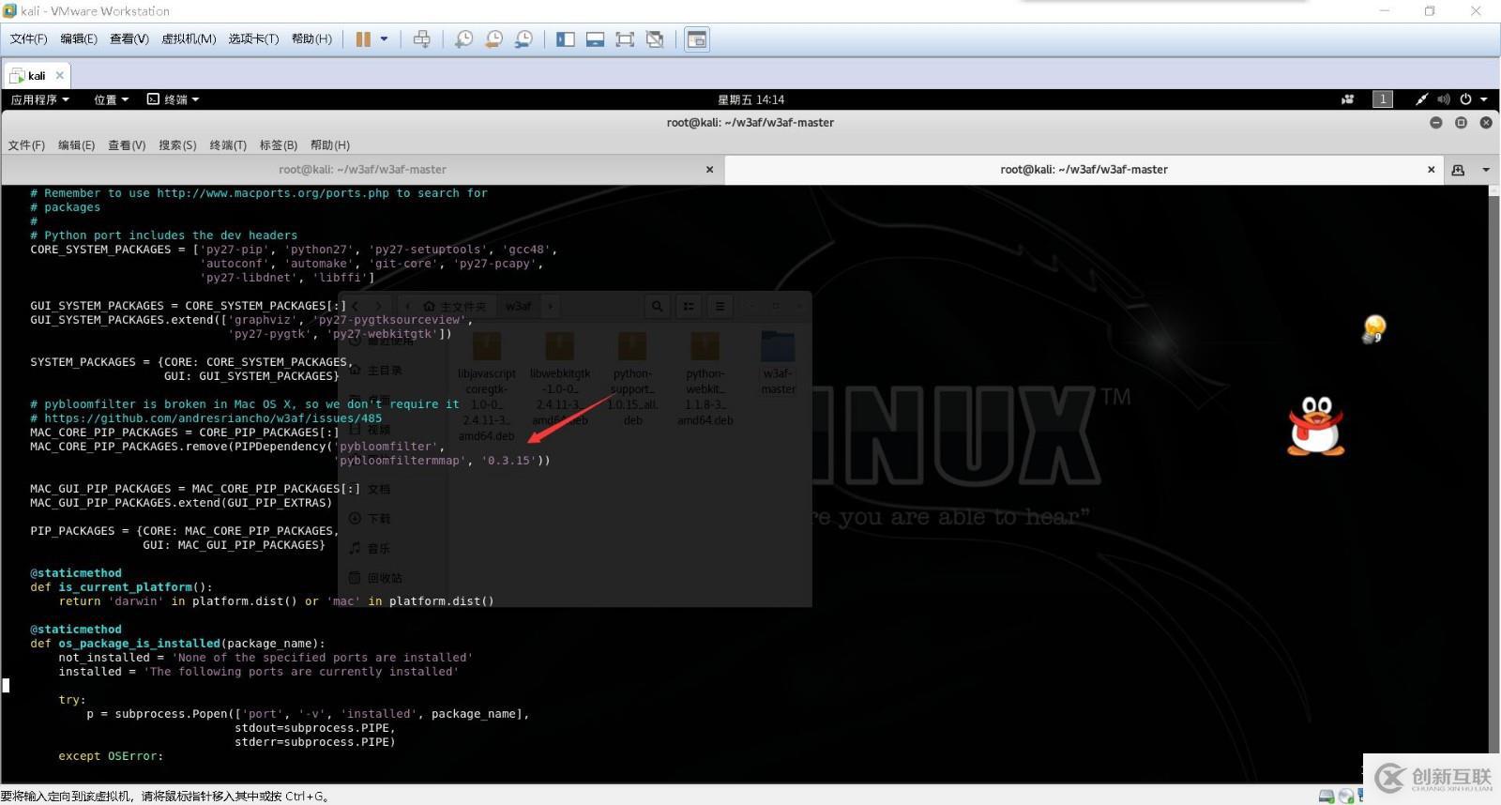Screen dimensions: 1501x805
Task: Open the VMware 选项卡(T) menu
Action: pos(253,38)
